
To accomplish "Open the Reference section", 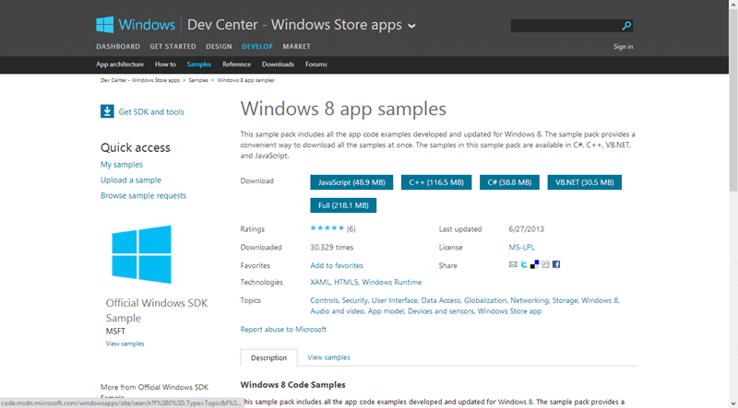I will pos(237,64).
